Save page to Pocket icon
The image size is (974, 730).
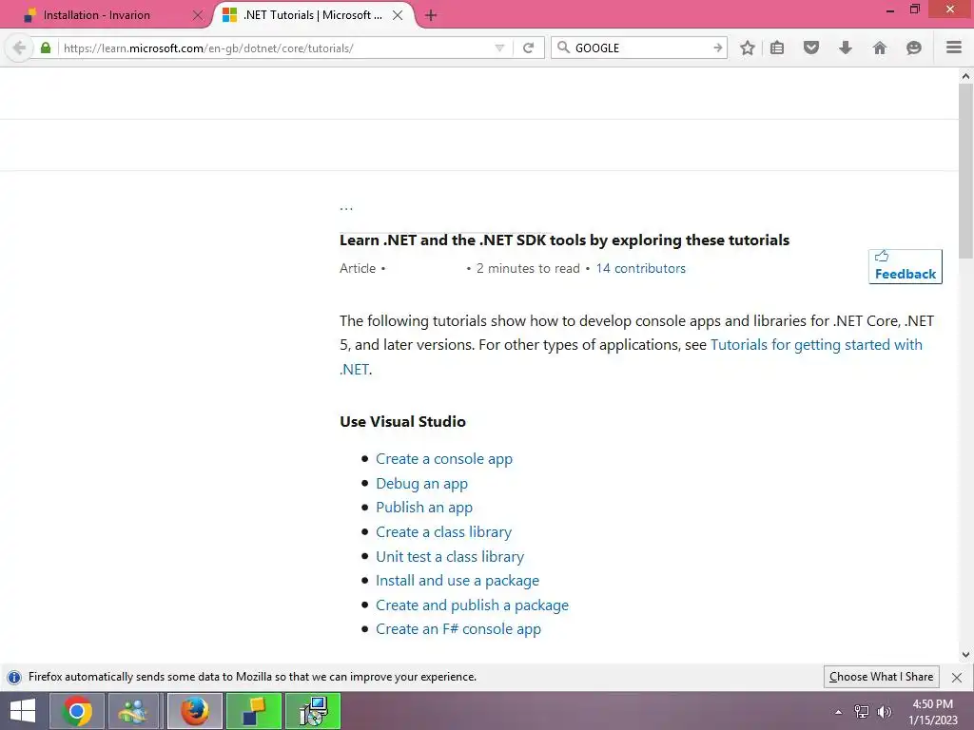point(811,48)
